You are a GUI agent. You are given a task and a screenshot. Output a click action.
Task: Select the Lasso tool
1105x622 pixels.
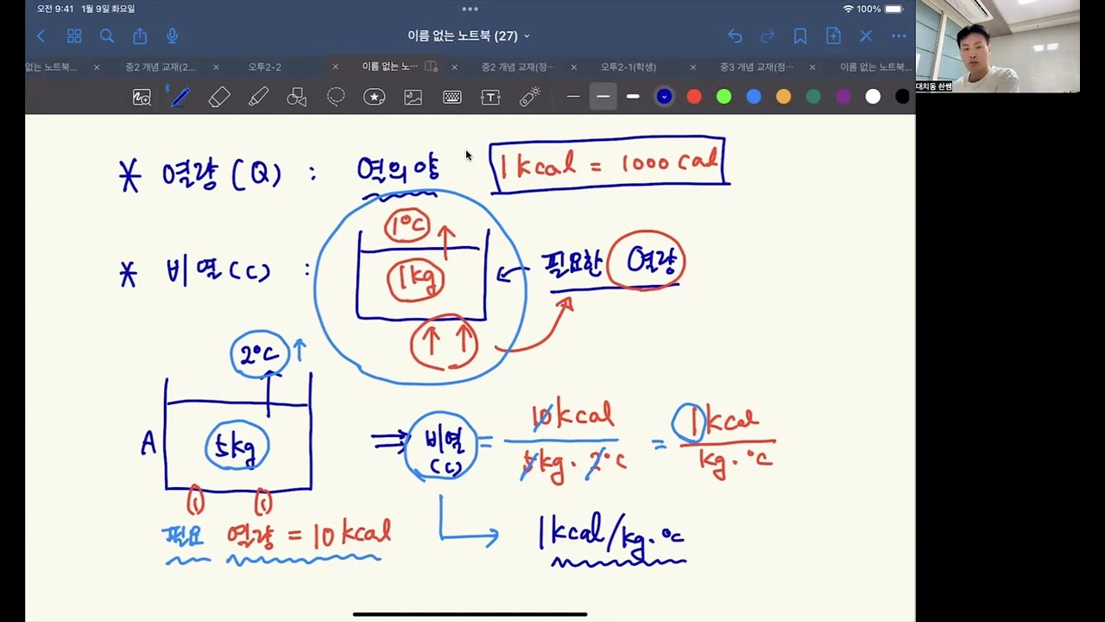tap(336, 98)
